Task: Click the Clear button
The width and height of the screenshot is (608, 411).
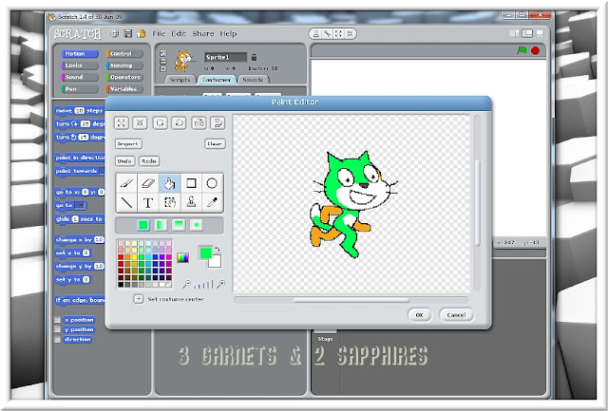Action: coord(215,143)
